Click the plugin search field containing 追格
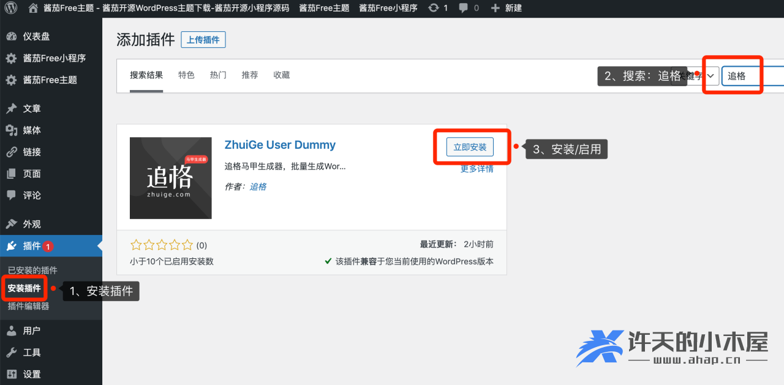The image size is (784, 385). pyautogui.click(x=753, y=76)
